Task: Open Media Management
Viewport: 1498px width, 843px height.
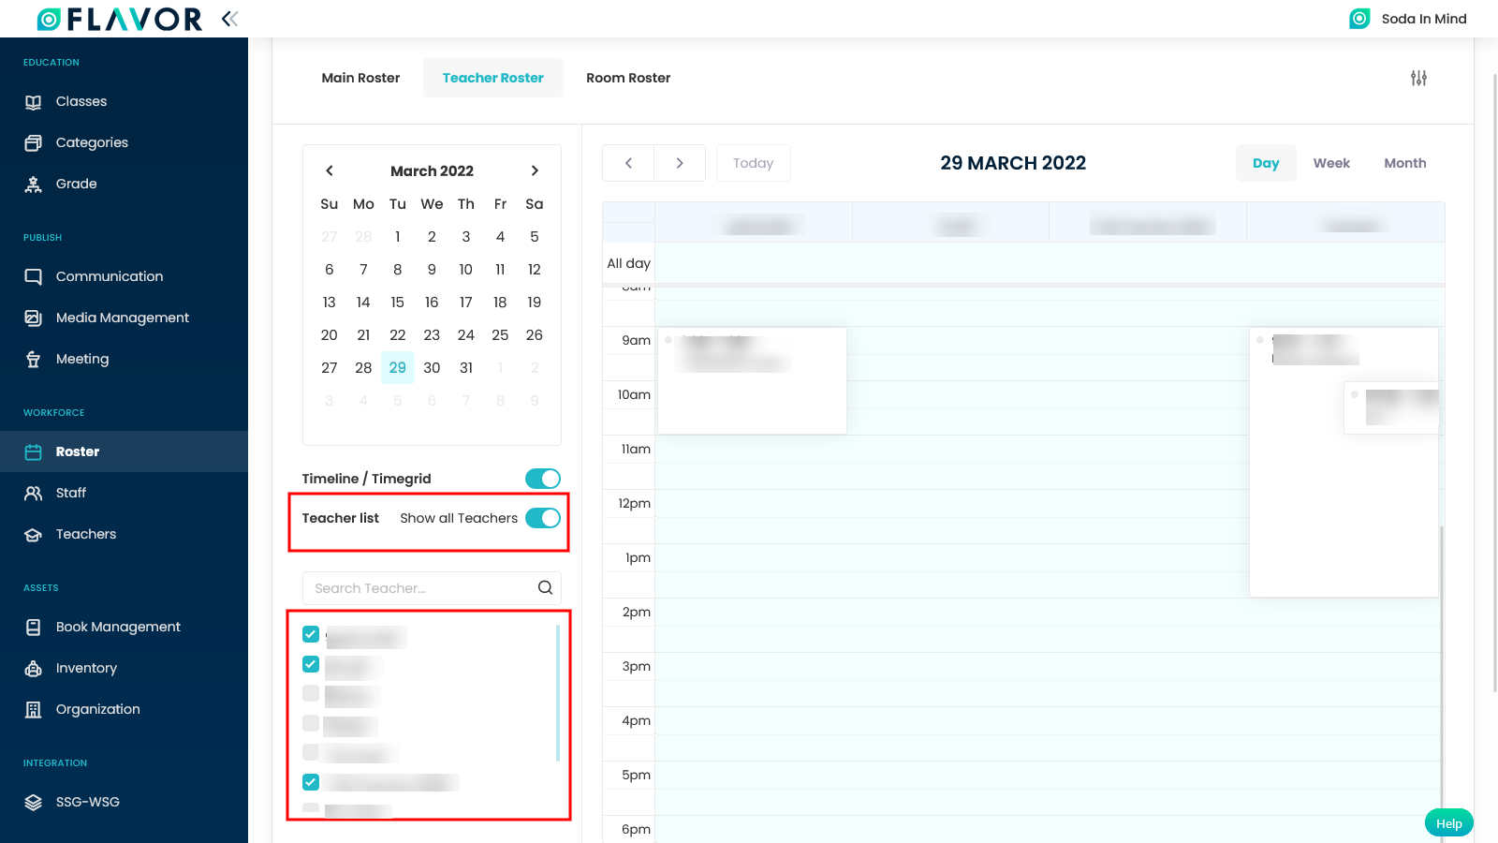Action: (124, 318)
